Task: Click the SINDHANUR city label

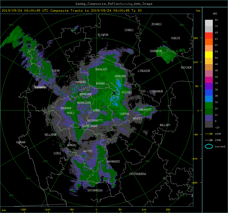Action: click(156, 91)
